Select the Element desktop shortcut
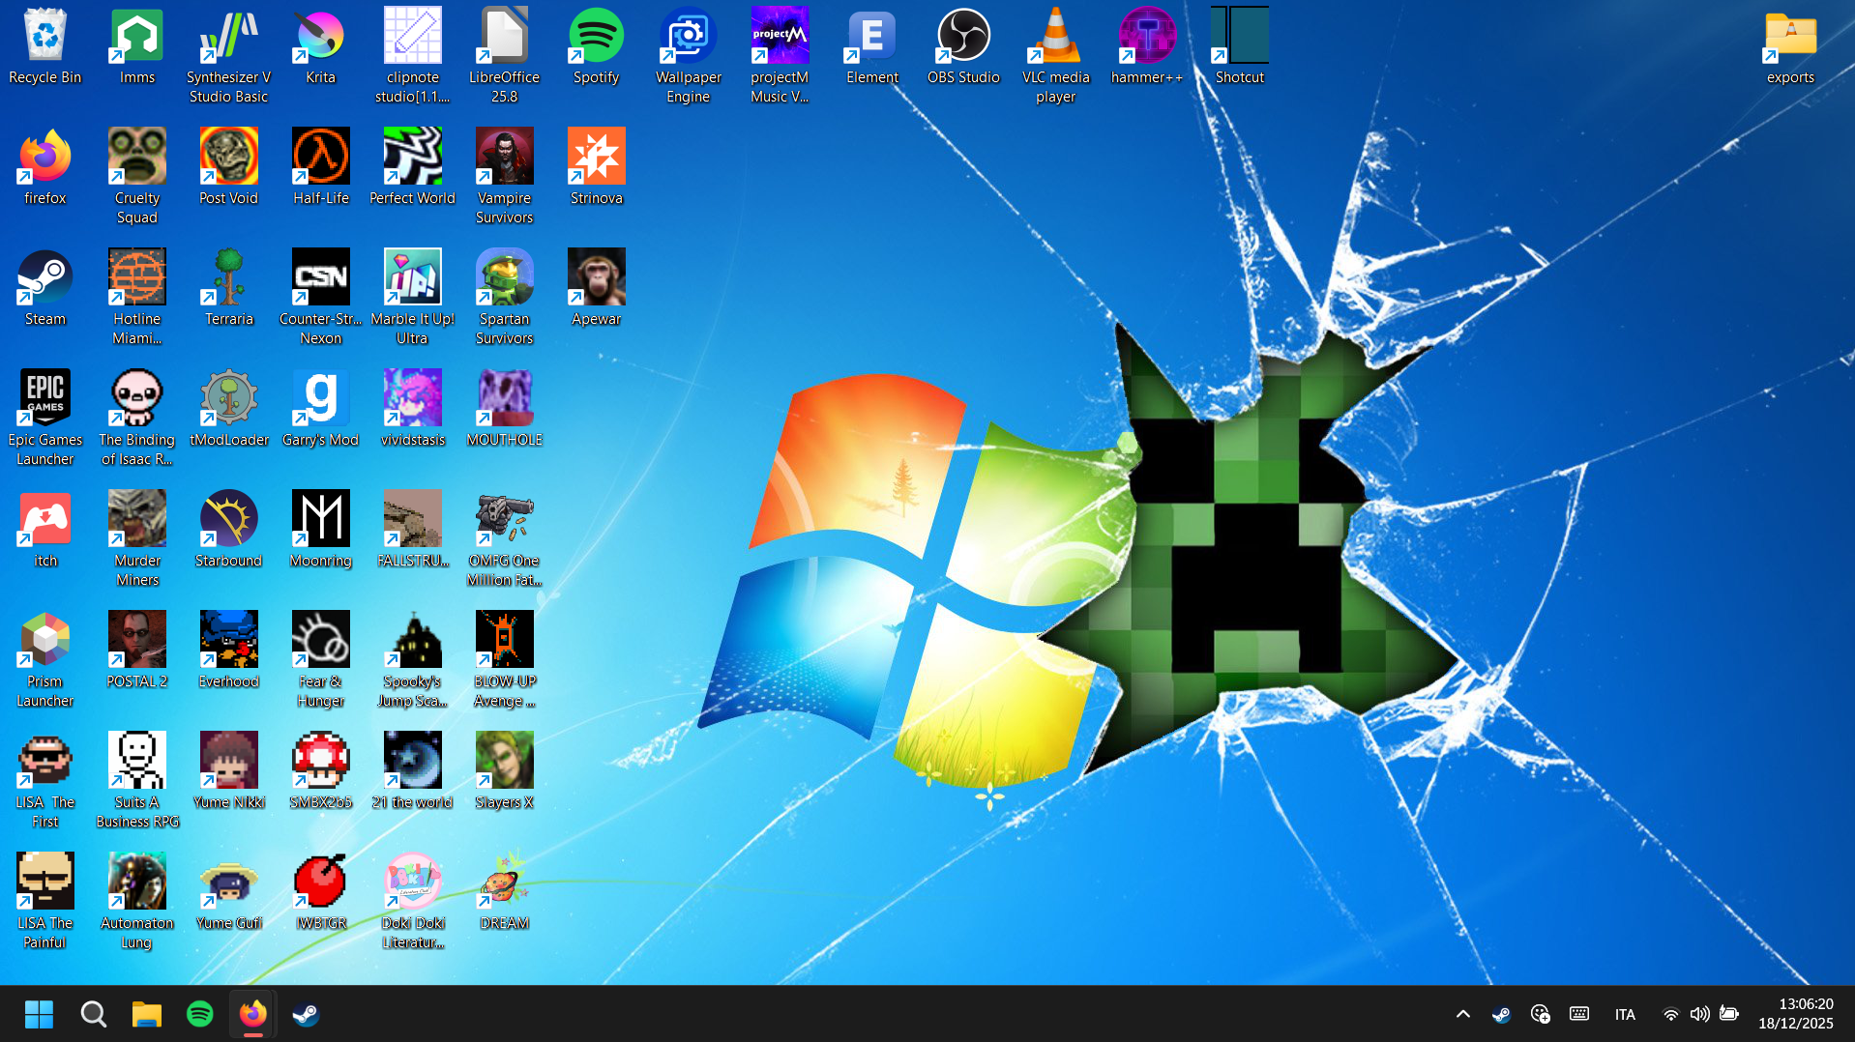The height and width of the screenshot is (1042, 1855). coord(871,47)
